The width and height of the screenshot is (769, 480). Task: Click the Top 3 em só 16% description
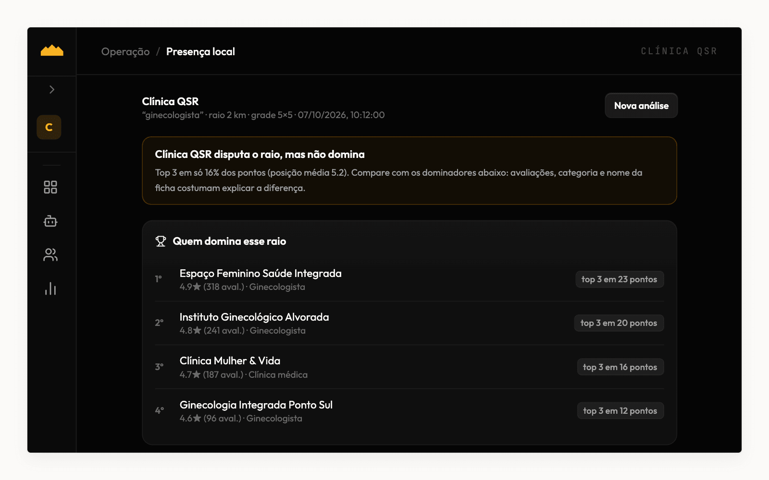tap(398, 180)
